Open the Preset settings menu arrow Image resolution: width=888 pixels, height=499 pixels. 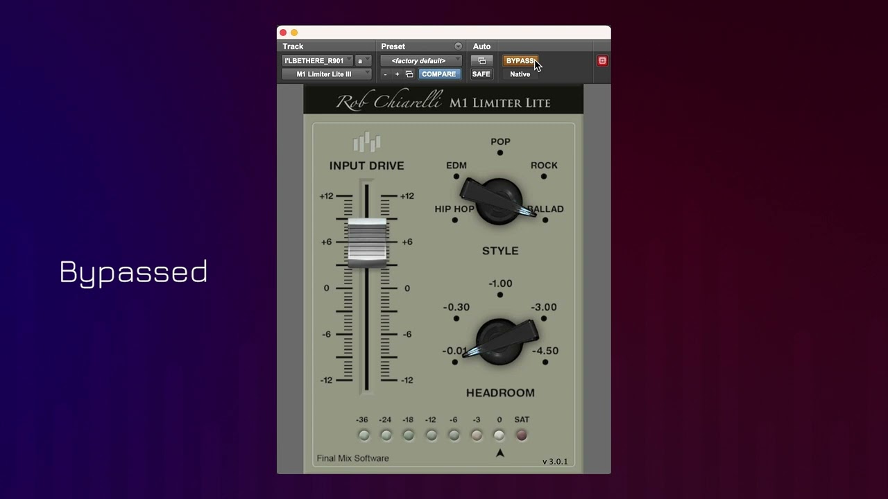tap(458, 46)
